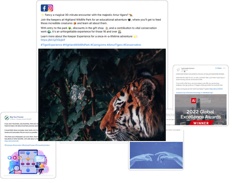Select the #Cairngorms hashtag
This screenshot has width=232, height=183.
pos(98,45)
